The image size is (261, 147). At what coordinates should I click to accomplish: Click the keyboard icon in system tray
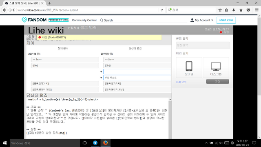227,143
